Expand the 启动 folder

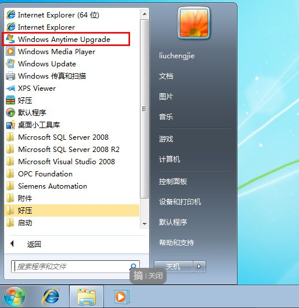[71, 223]
